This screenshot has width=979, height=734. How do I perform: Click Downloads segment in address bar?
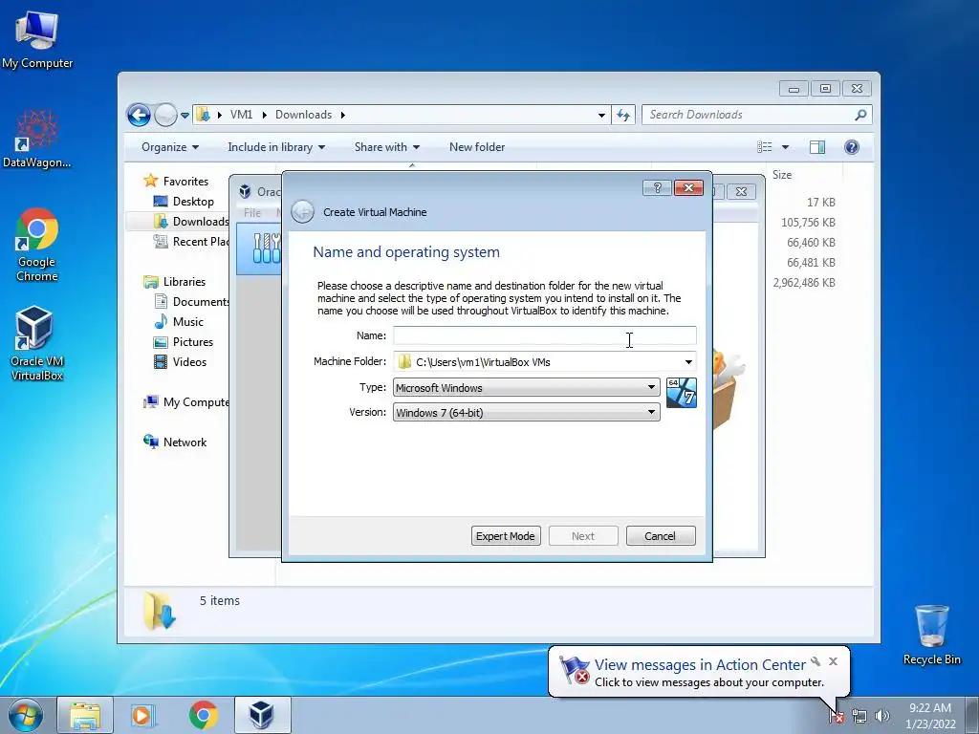click(x=303, y=115)
